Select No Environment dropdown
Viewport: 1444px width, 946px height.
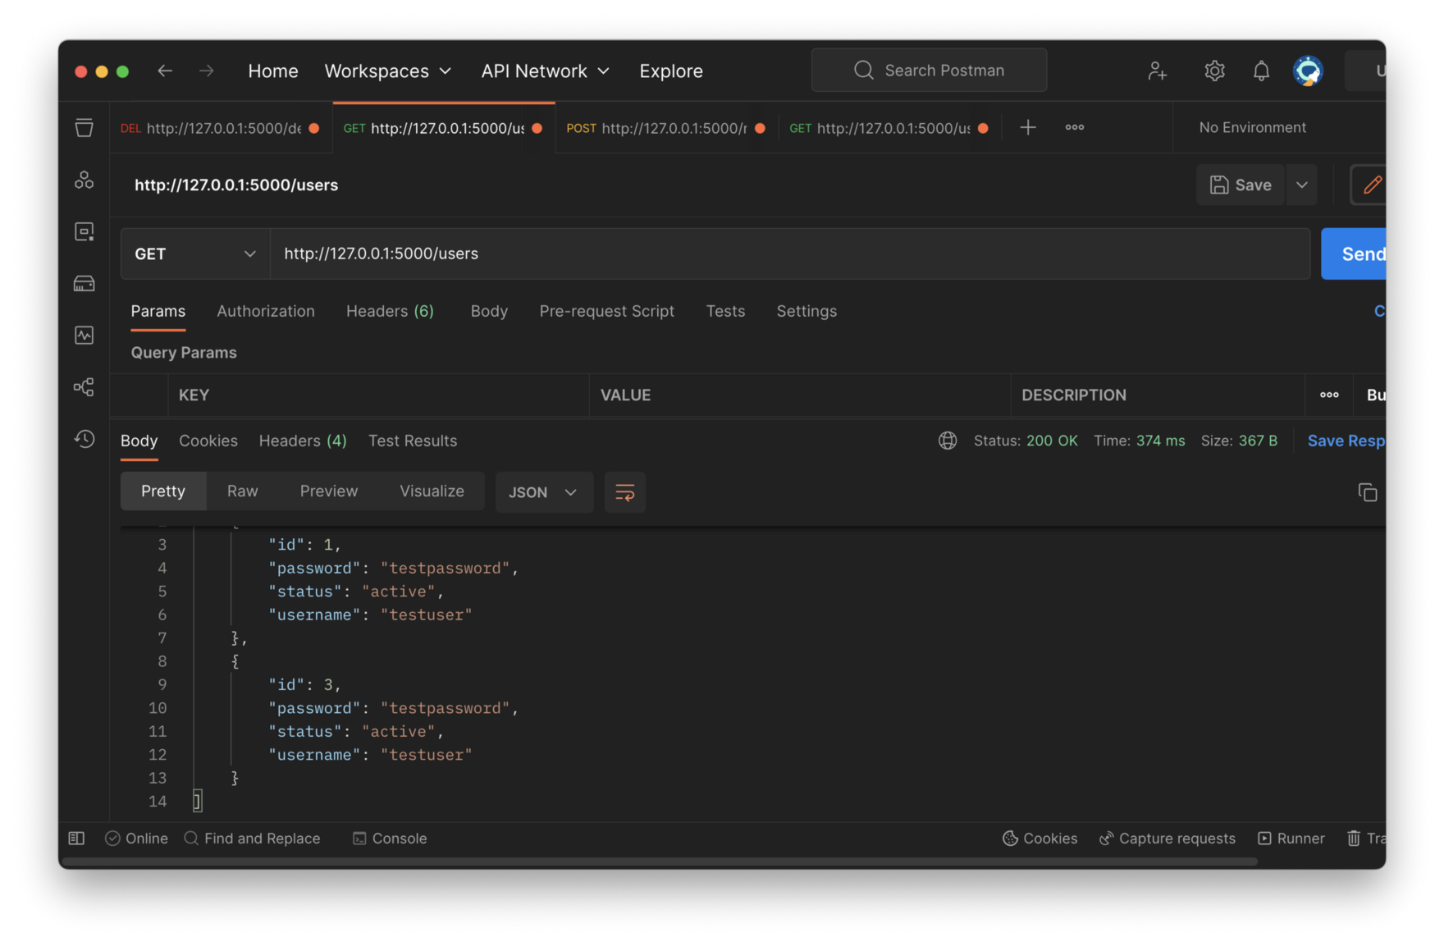(x=1252, y=127)
